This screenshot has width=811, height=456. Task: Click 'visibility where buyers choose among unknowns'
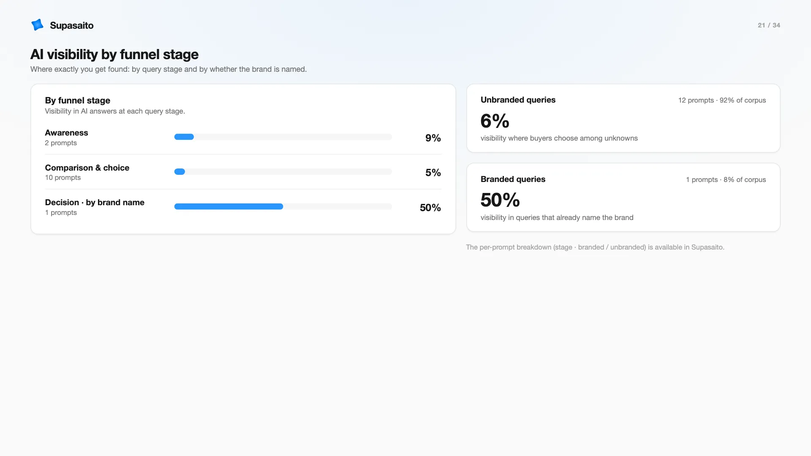[x=559, y=138]
